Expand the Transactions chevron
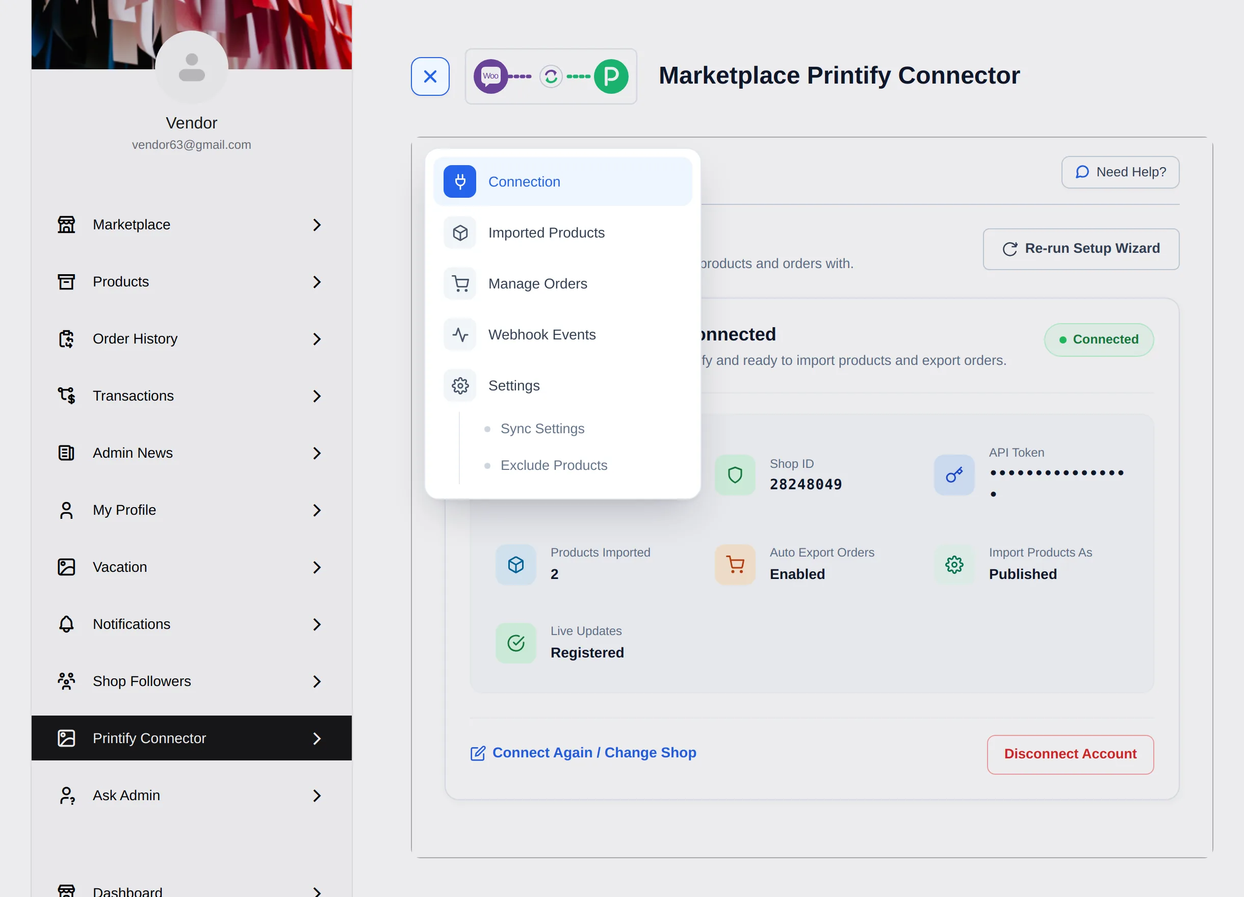Viewport: 1244px width, 897px height. [317, 396]
